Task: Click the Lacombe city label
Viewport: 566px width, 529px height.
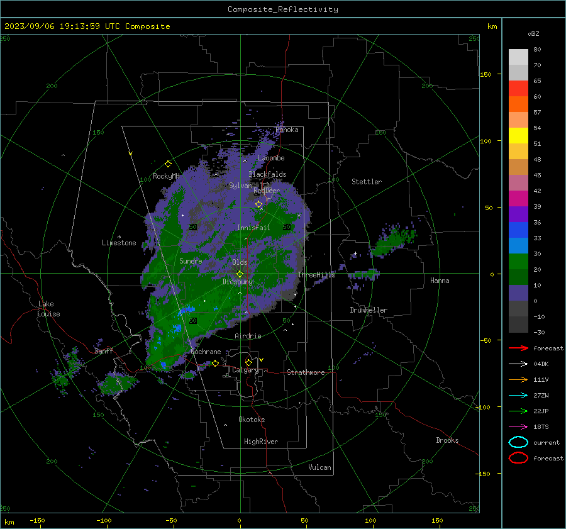Action: click(271, 158)
